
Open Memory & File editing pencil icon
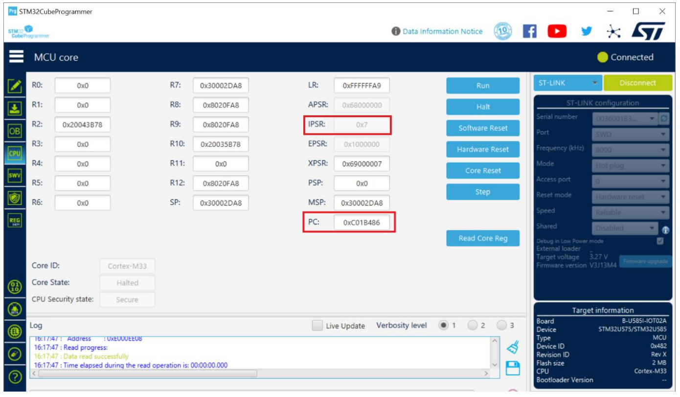click(x=15, y=85)
